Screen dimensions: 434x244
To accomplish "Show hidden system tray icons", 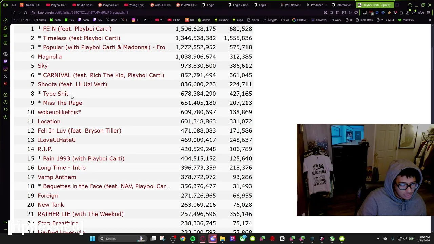I will click(378, 239).
